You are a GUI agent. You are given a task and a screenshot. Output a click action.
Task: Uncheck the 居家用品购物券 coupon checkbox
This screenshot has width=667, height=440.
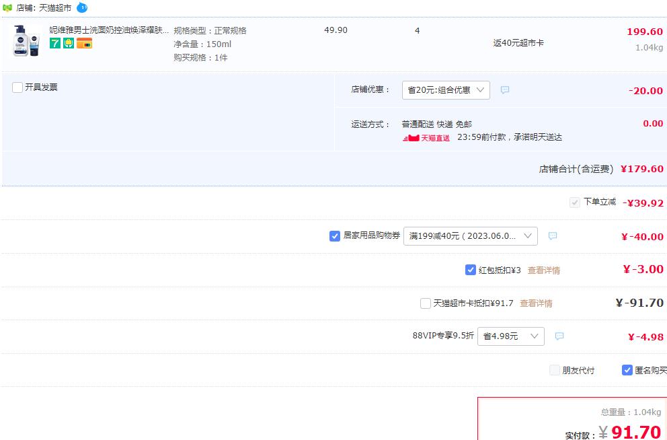coord(335,235)
